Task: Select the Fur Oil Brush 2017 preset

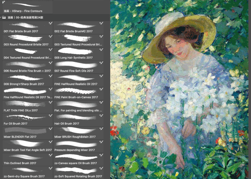Action: click(x=27, y=120)
